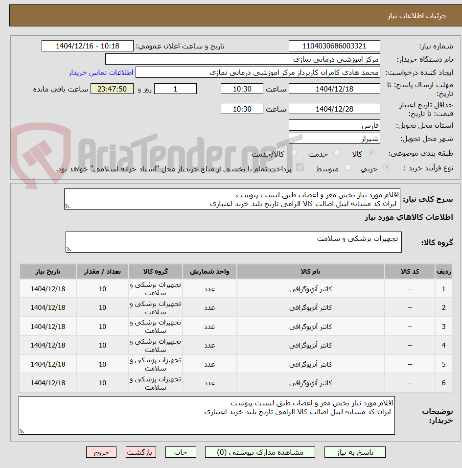Click 'کاتتر آنژیوگرافی' in row 3
462x468 pixels.
pos(310,327)
